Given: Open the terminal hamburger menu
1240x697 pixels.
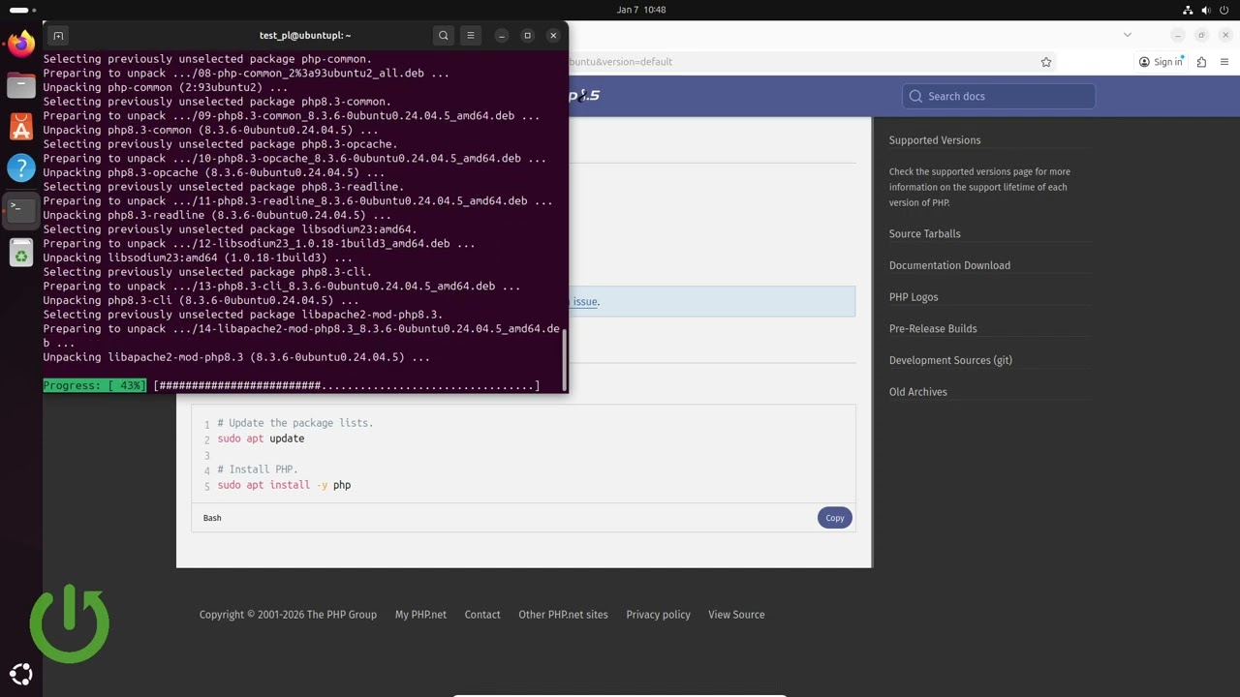Looking at the screenshot, I should coord(471,36).
